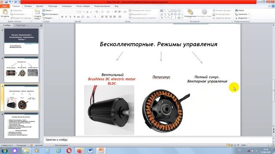Justify text in the paragraph group
Screen dimensions: 275x154
point(115,17)
